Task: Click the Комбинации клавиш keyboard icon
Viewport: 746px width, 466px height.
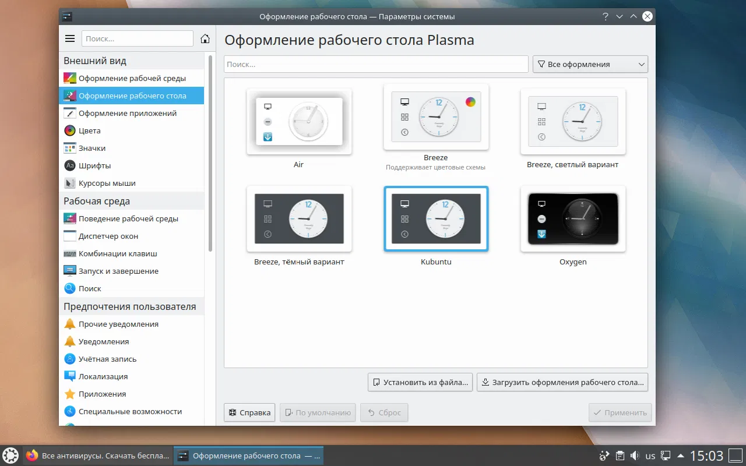Action: pos(70,253)
